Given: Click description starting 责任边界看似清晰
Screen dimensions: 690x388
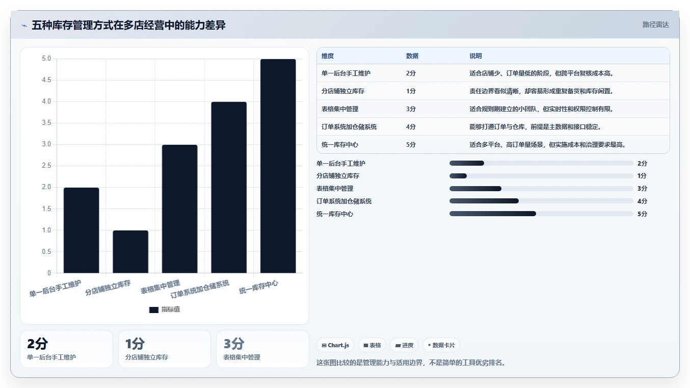Looking at the screenshot, I should coord(542,91).
